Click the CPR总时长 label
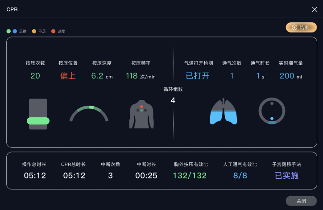323x210 pixels. click(x=73, y=164)
